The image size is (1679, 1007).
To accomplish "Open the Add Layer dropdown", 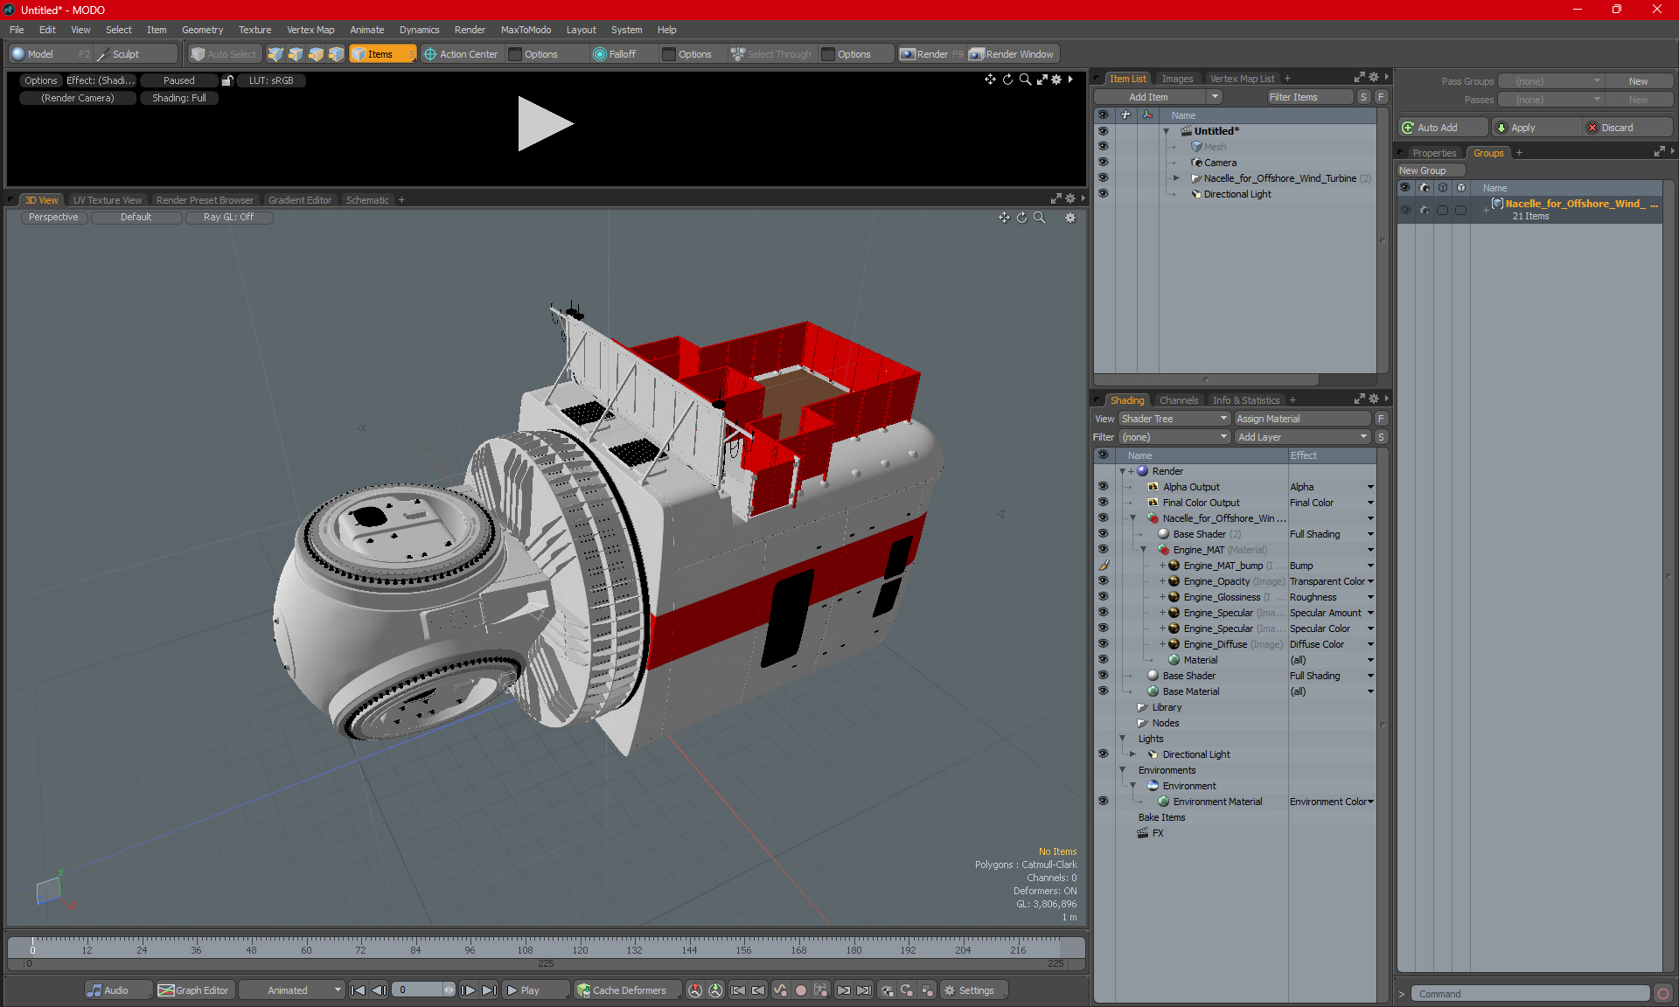I will (x=1301, y=437).
